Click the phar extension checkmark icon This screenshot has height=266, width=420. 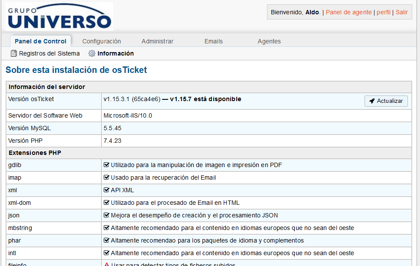click(106, 240)
